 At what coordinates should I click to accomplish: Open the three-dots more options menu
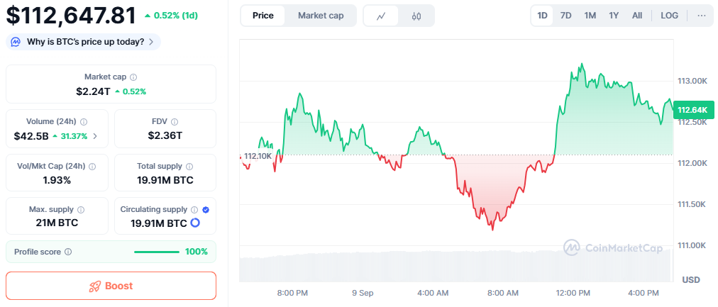(702, 16)
